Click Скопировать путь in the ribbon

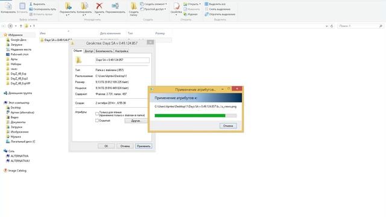click(43, 9)
